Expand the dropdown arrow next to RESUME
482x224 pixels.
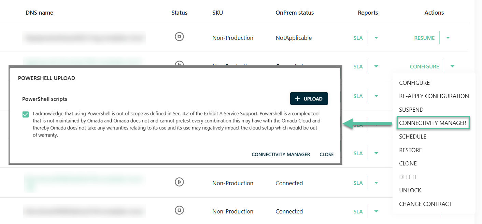448,38
